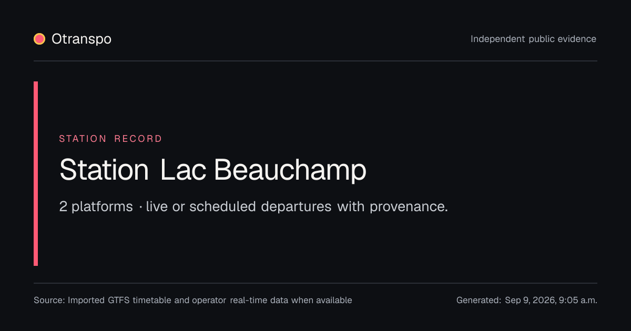Image resolution: width=631 pixels, height=331 pixels.
Task: Select the 2 platforms text
Action: click(96, 206)
